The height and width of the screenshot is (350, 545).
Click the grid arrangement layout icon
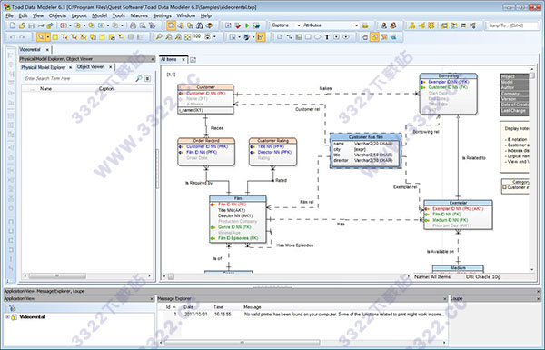pos(431,25)
